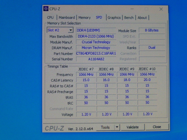Viewport: 187px width, 140px height.
Task: Select the Serial Number A1164A82
Action: [x=96, y=59]
